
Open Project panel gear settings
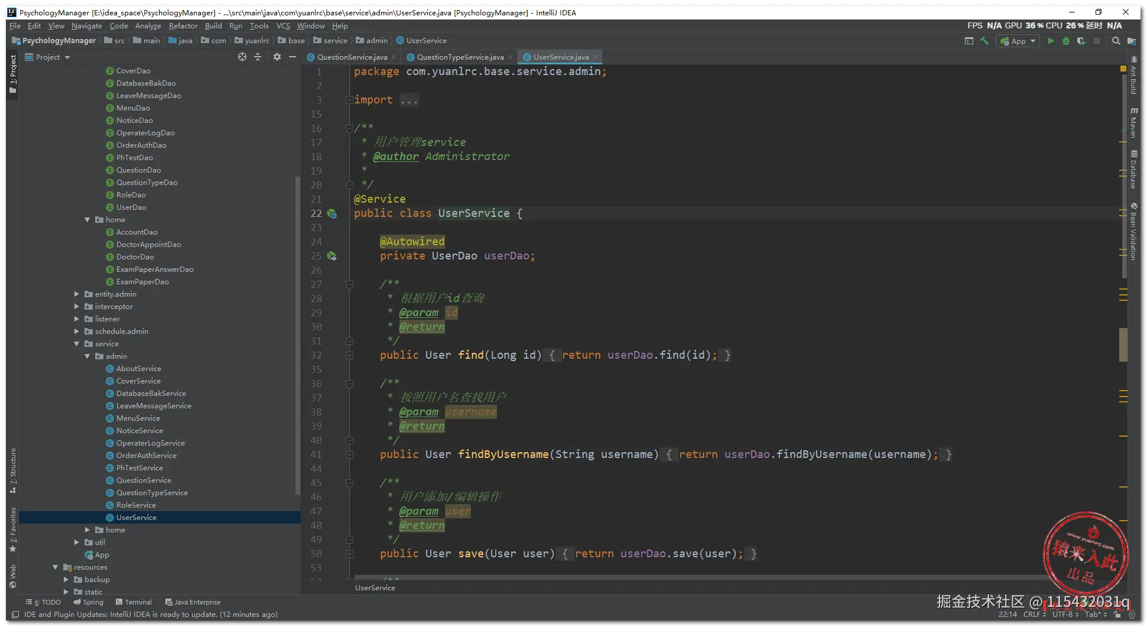click(x=277, y=57)
